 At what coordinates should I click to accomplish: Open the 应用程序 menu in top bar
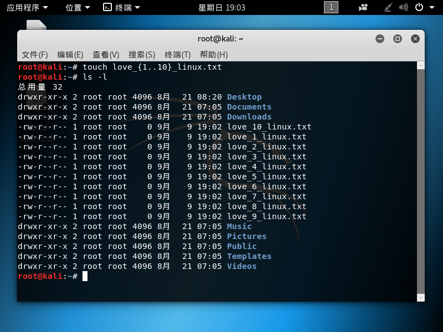click(x=27, y=8)
